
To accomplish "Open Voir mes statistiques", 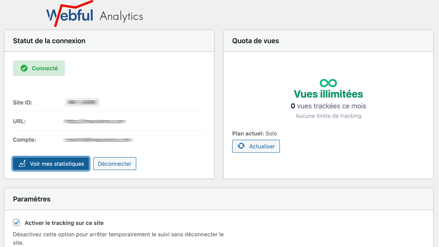I will [51, 164].
